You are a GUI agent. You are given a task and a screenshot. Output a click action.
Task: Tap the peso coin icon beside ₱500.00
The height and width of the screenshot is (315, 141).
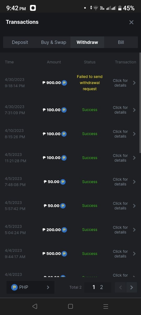pyautogui.click(x=64, y=254)
